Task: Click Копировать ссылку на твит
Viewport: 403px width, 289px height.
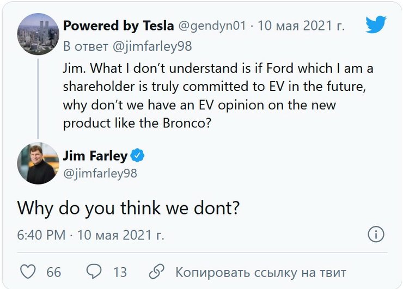Action: [260, 272]
